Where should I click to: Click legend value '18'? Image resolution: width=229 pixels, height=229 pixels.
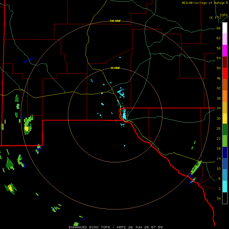(x=219, y=149)
